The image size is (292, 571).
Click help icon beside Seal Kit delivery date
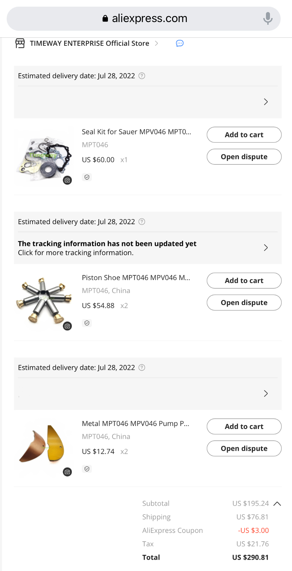(x=142, y=76)
